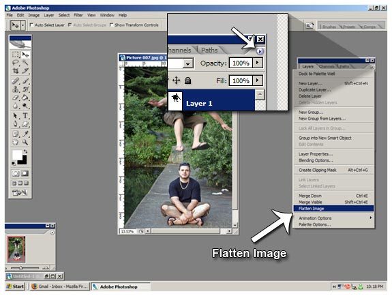Choose Merge Down from the palette menu
This screenshot has width=392, height=296.
click(x=333, y=196)
